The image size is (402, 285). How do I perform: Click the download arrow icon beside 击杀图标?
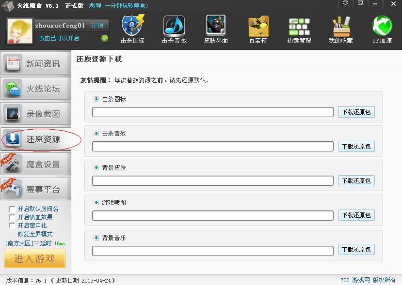pos(96,99)
